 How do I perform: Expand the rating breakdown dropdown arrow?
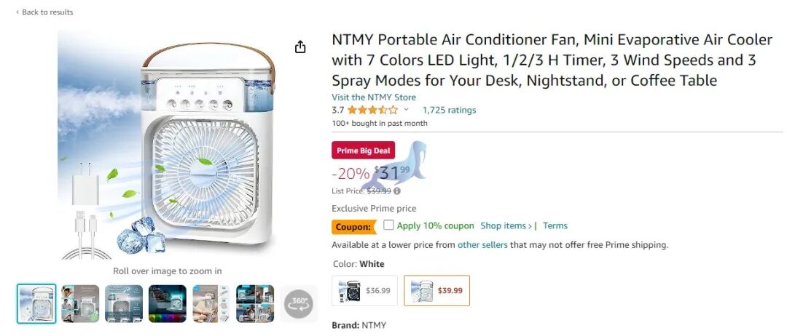point(407,111)
